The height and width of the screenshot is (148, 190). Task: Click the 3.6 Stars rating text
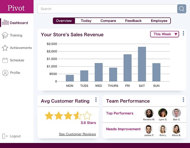click(88, 123)
